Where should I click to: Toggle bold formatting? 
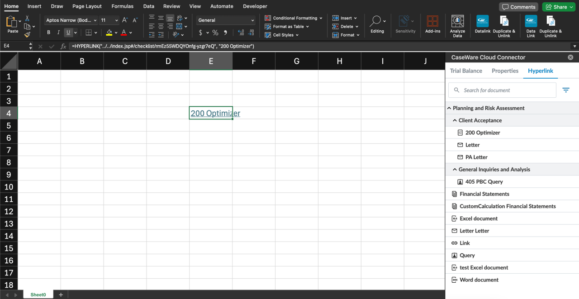(x=48, y=32)
